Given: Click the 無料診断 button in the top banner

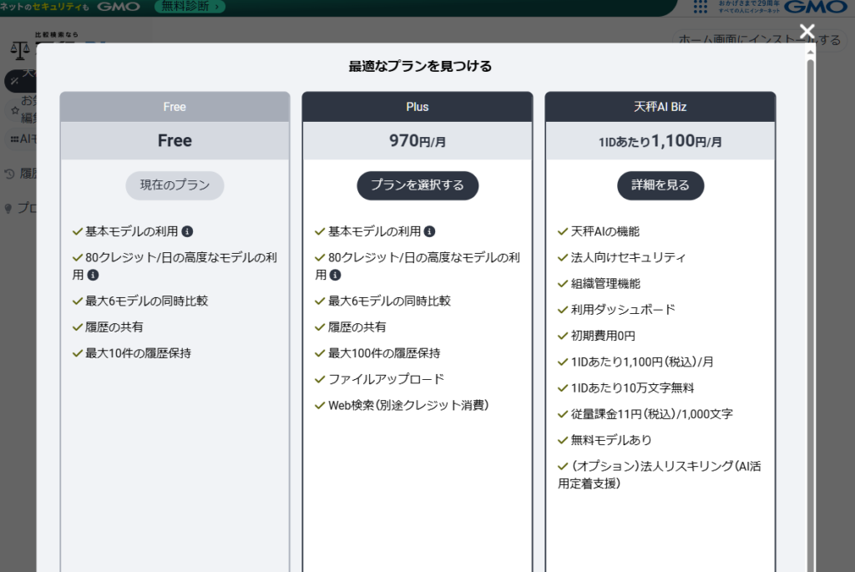Looking at the screenshot, I should coord(190,7).
